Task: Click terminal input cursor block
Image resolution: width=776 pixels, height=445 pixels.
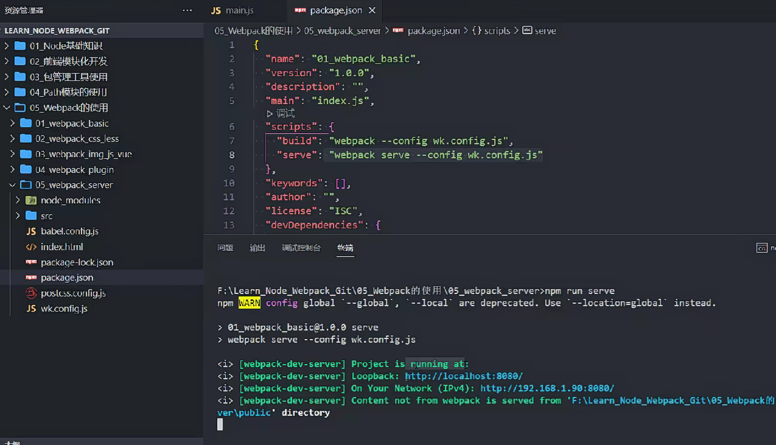Action: point(220,424)
